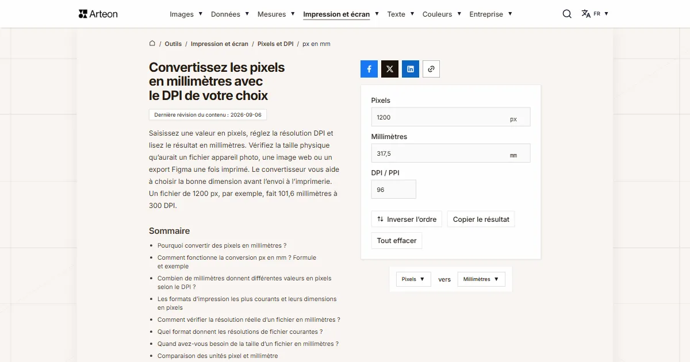Share the page on Facebook
Screen dimensions: 690x362
[x=369, y=69]
